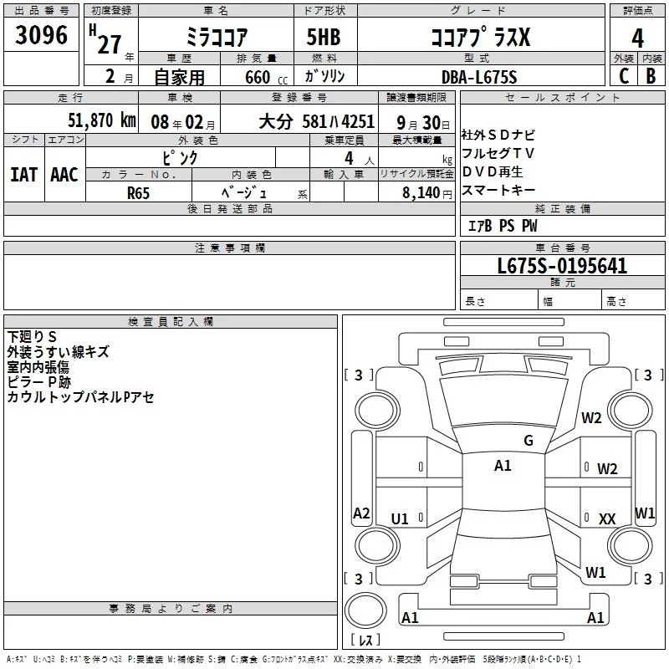Click the sales point 社外SDナビ
This screenshot has width=669, height=669.
click(x=498, y=135)
